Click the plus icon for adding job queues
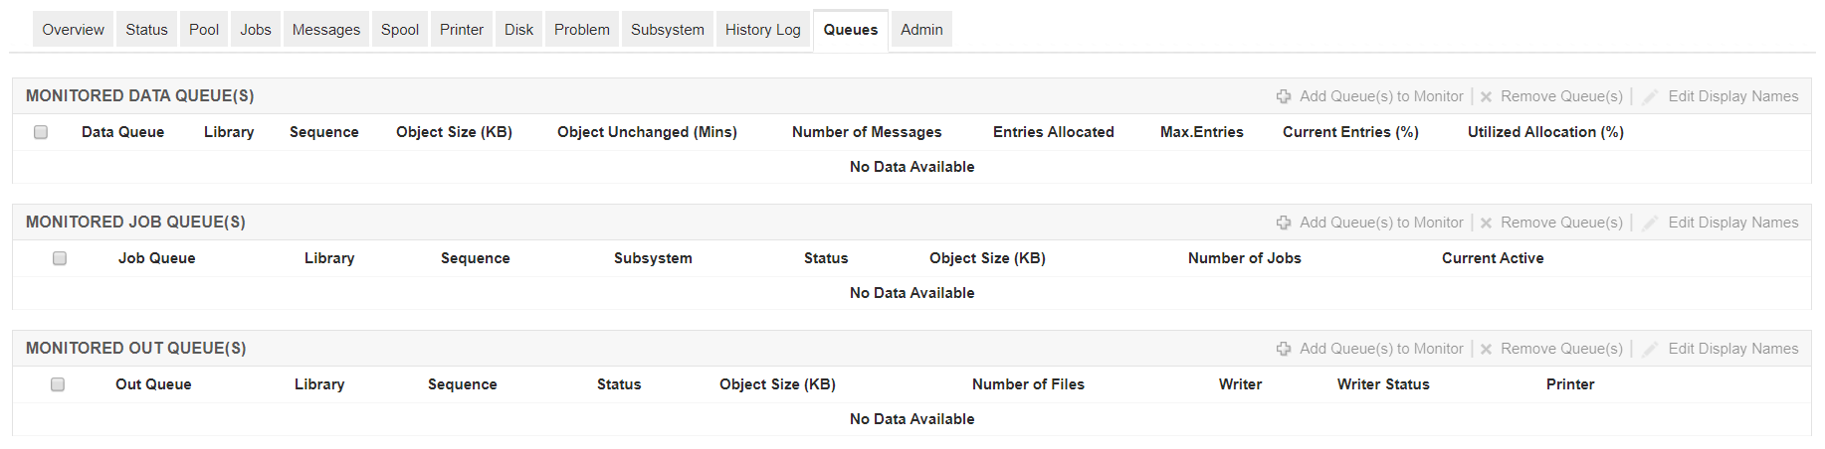1825x449 pixels. click(x=1284, y=223)
